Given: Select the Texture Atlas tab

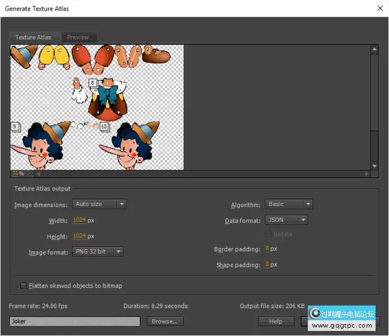Looking at the screenshot, I should pos(33,38).
